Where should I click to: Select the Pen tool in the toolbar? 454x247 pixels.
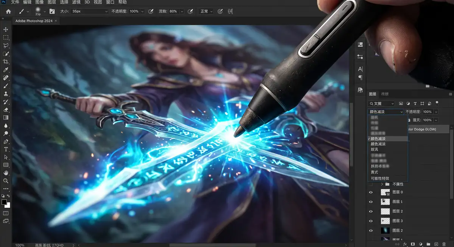point(6,142)
